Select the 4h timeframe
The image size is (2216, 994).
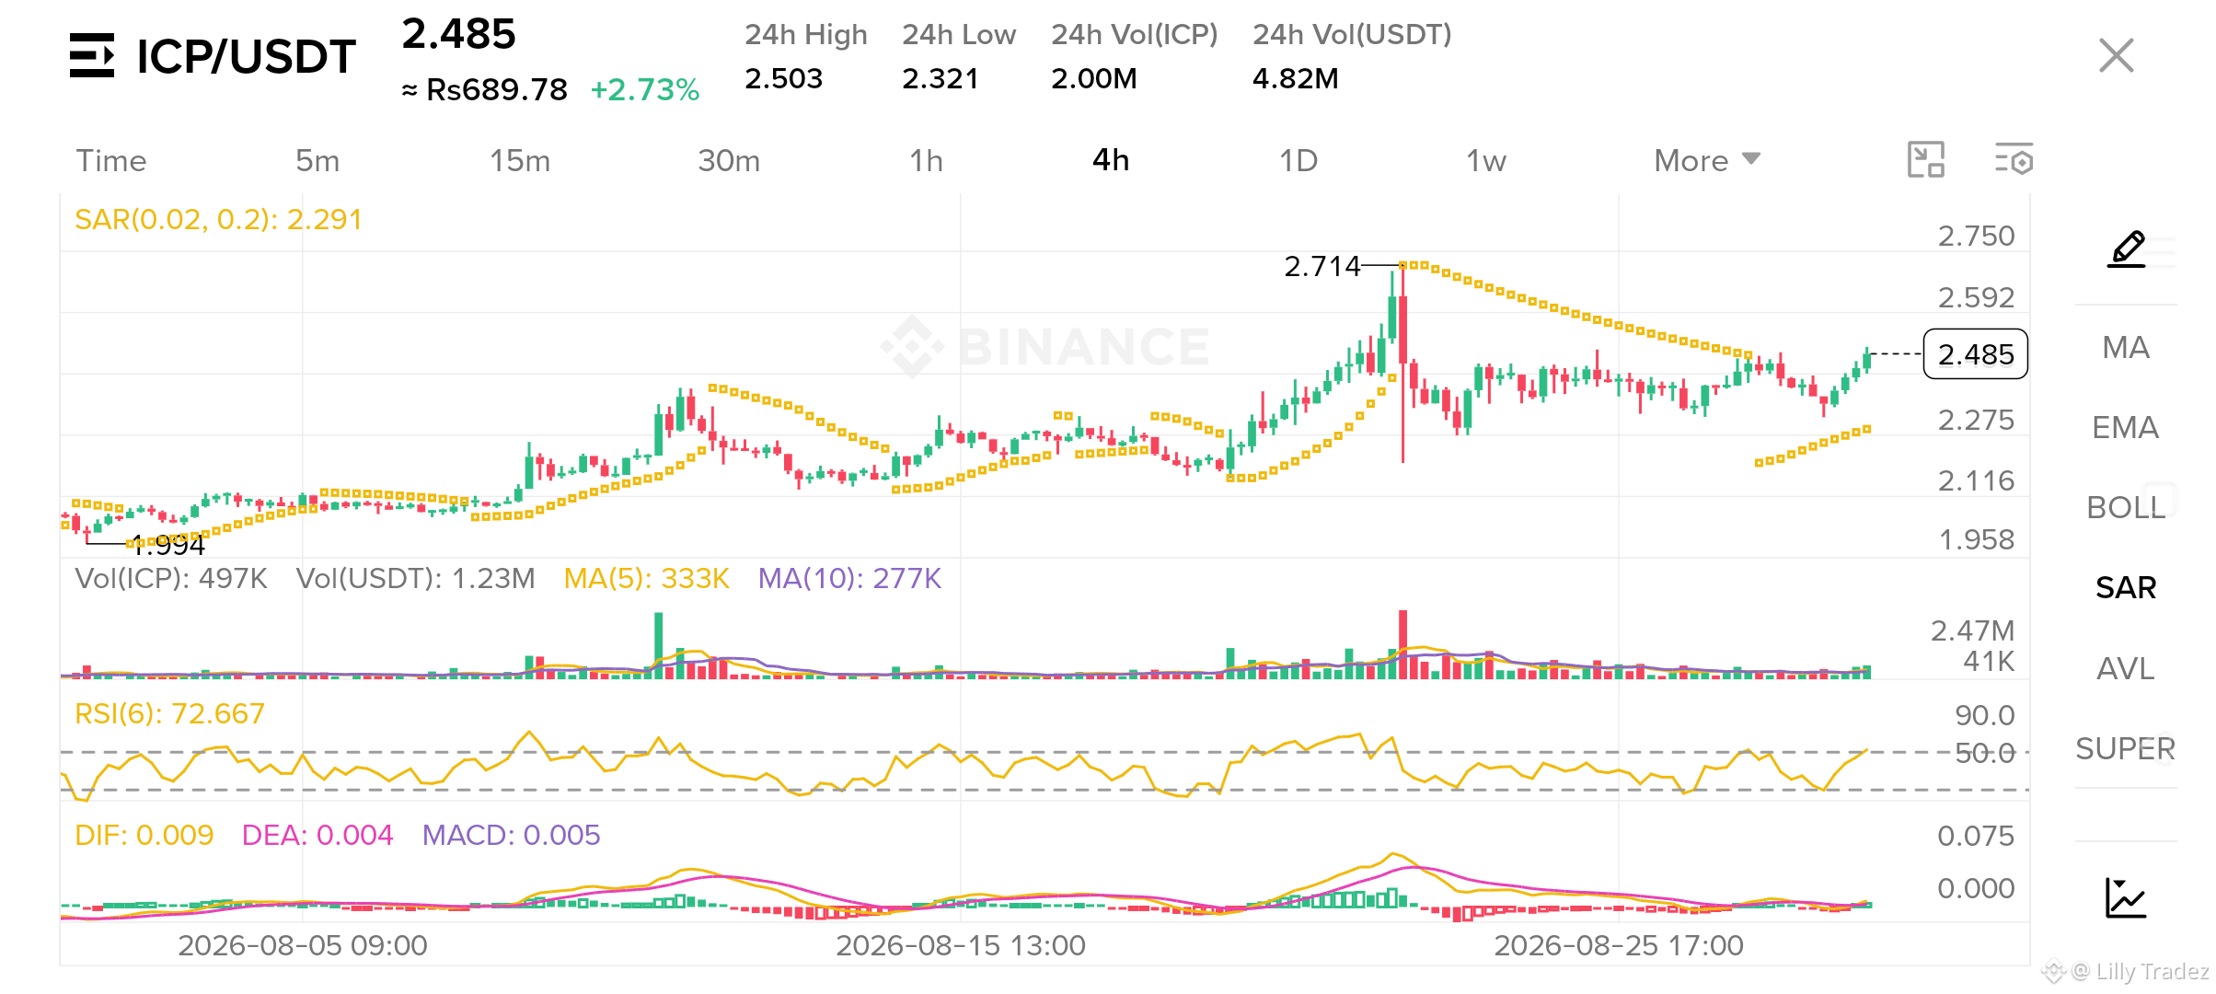(x=1111, y=160)
